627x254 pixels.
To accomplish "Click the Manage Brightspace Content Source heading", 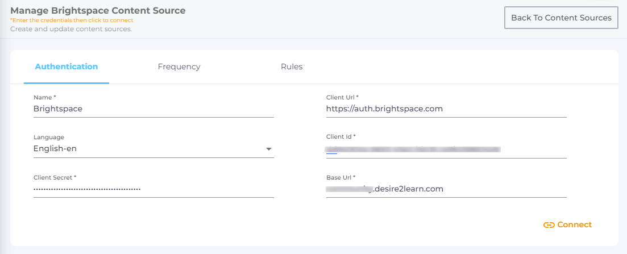I will pos(98,10).
